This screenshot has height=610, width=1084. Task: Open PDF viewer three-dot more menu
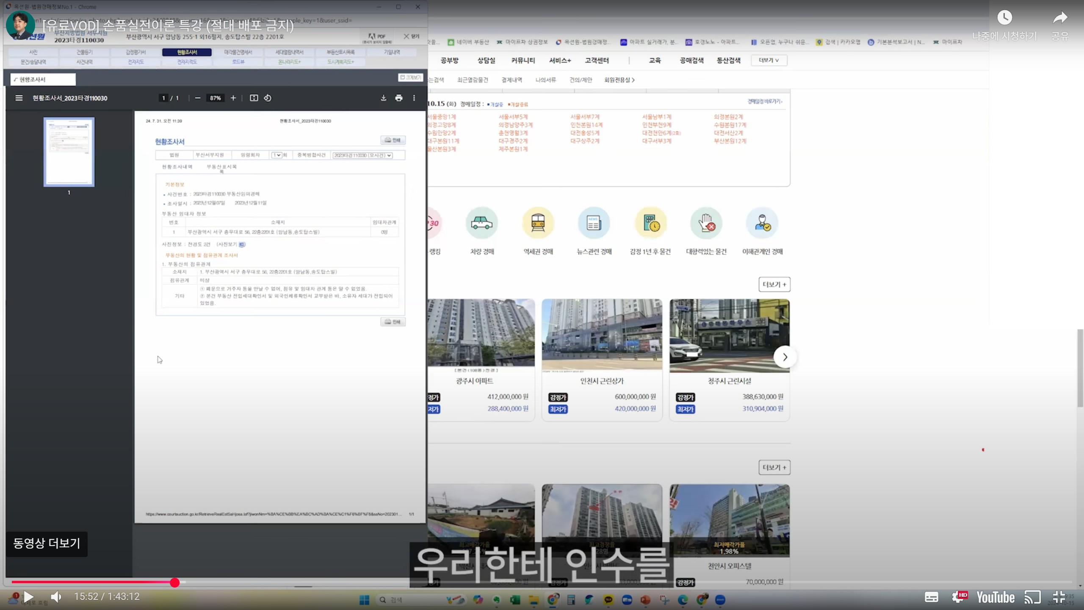414,98
